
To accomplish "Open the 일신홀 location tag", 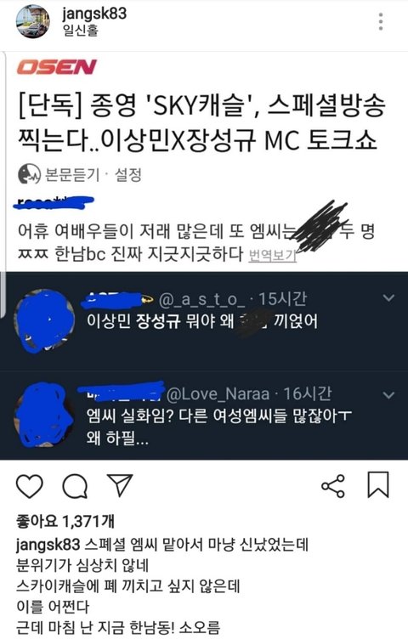I will point(80,30).
